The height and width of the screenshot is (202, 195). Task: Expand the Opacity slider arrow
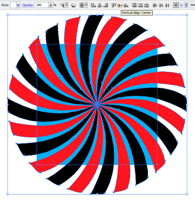pos(51,5)
